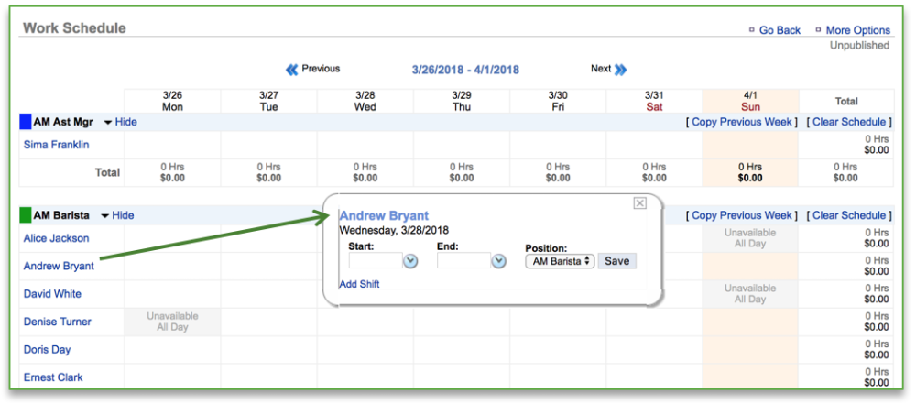Image resolution: width=916 pixels, height=404 pixels.
Task: Click the Add Shift link
Action: (x=359, y=284)
